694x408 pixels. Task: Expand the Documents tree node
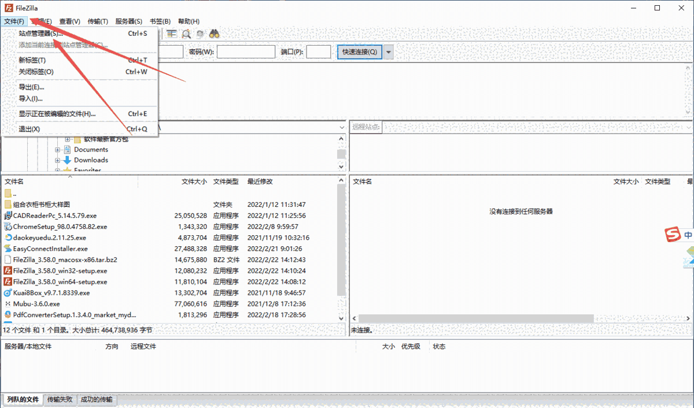[x=57, y=149]
